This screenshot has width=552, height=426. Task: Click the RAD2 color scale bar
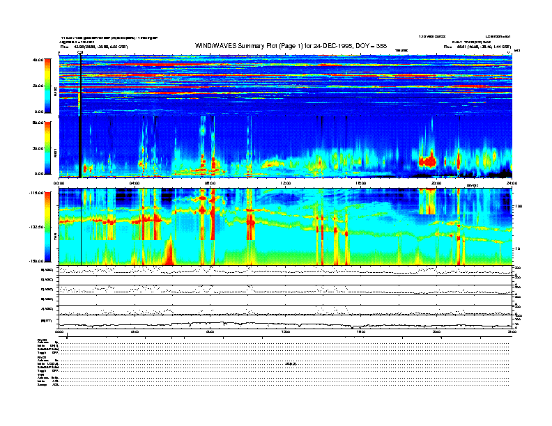tap(46, 86)
